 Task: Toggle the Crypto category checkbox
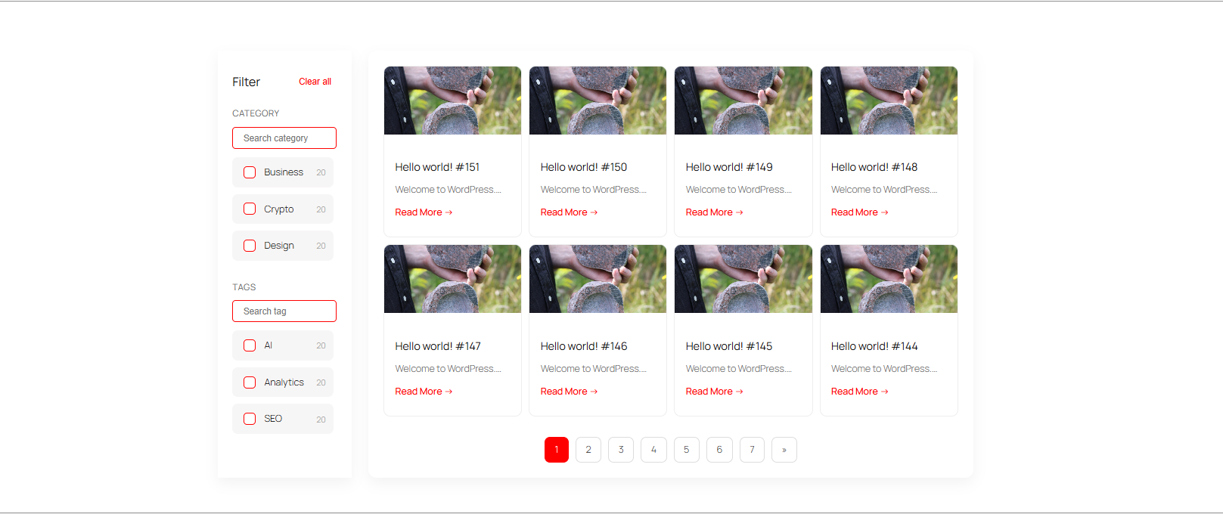pyautogui.click(x=250, y=209)
